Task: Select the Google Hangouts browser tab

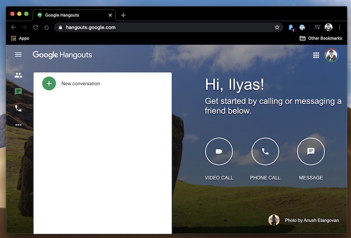Action: (74, 15)
